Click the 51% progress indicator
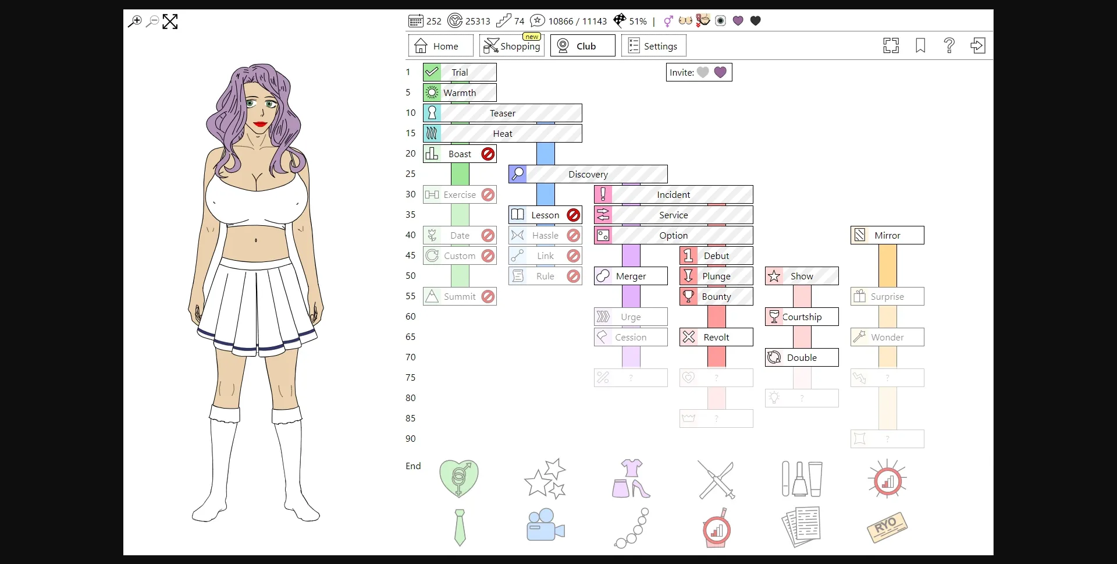Viewport: 1117px width, 564px height. [637, 21]
